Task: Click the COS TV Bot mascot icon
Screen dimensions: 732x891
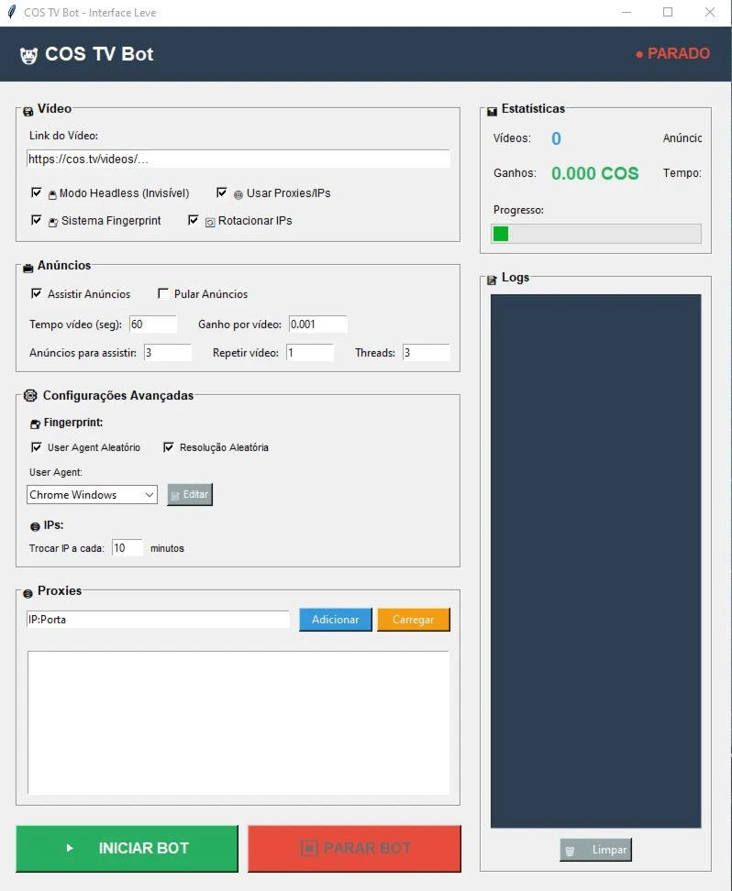Action: point(28,55)
